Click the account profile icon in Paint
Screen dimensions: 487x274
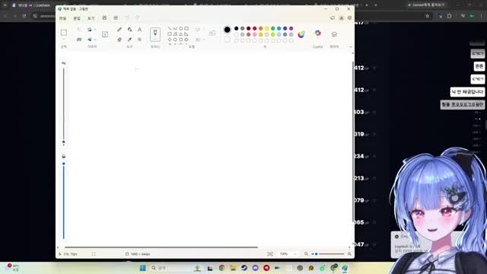pos(342,18)
